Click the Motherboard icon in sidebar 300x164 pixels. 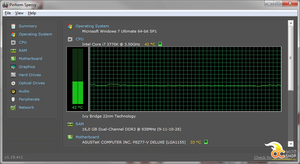pyautogui.click(x=13, y=59)
